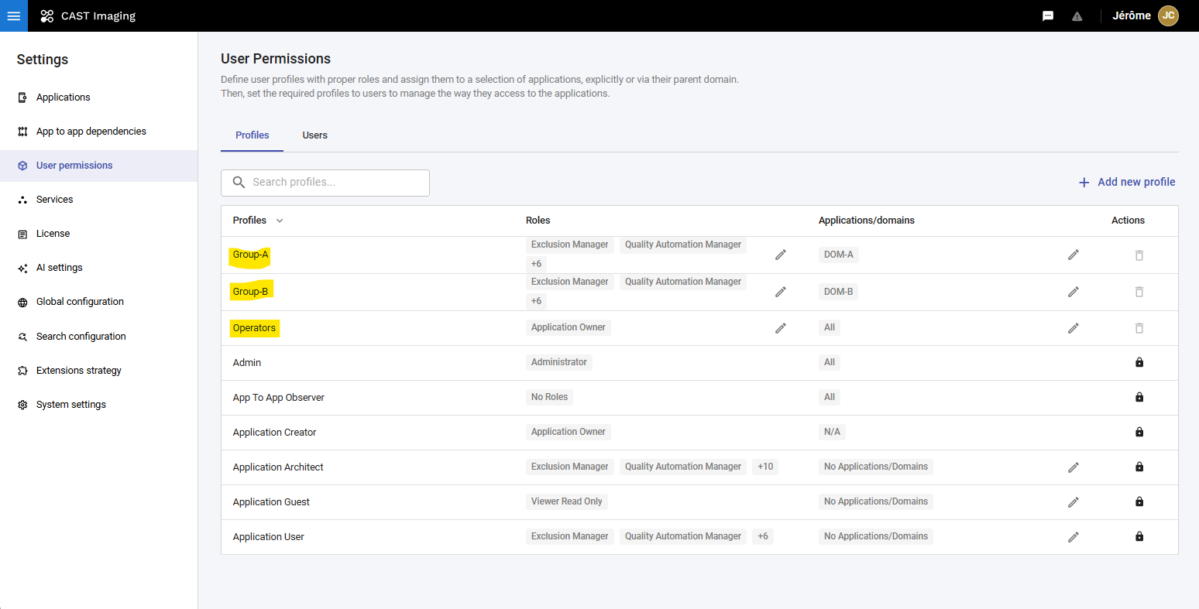Open the chat messages icon in header
Viewport: 1199px width, 609px height.
pos(1048,16)
